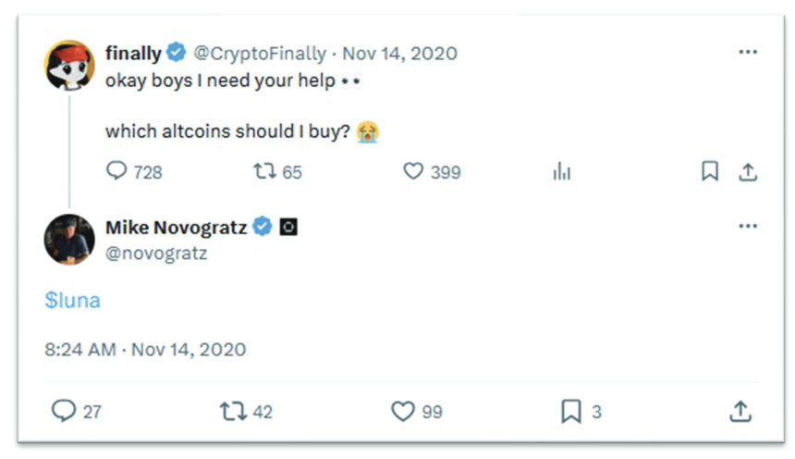The width and height of the screenshot is (795, 459).
Task: Reply to Mike Novogratz's $luna tweet
Action: click(x=64, y=411)
